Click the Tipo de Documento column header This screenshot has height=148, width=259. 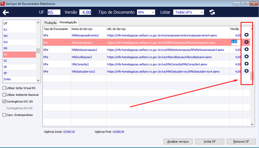pos(56,29)
